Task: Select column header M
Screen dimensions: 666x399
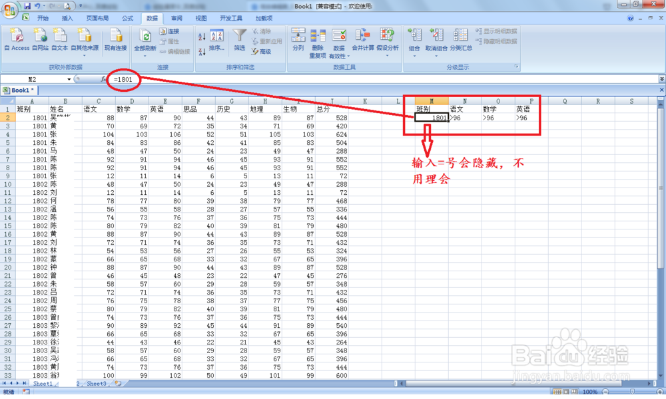Action: point(432,101)
